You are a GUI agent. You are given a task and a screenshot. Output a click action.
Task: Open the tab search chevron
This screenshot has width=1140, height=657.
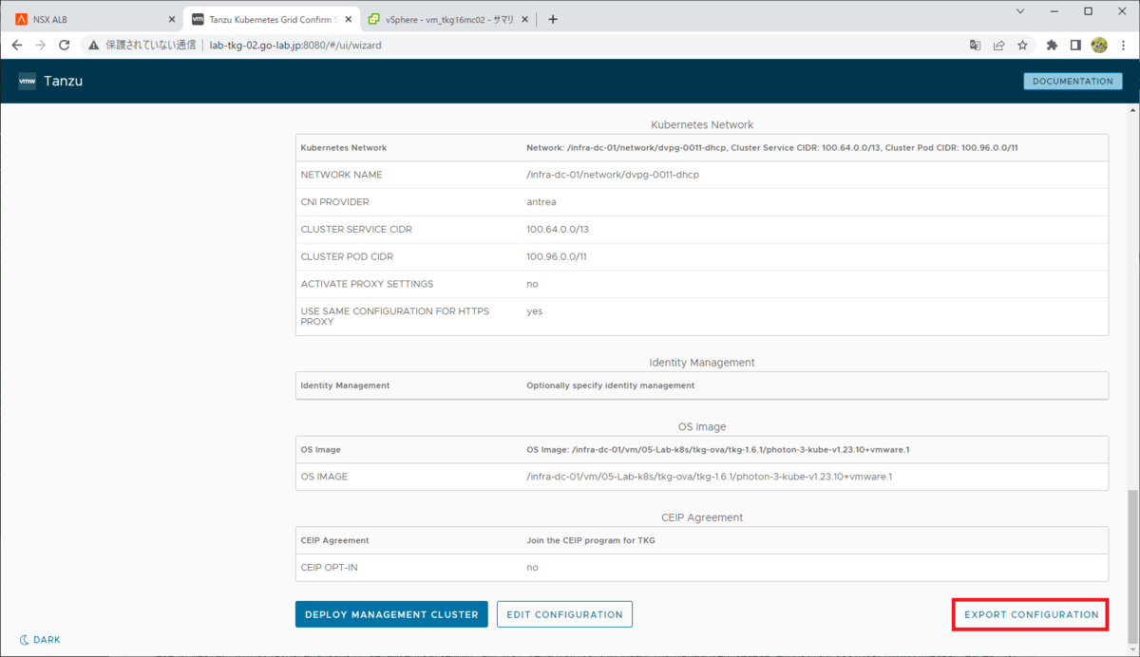tap(1020, 11)
